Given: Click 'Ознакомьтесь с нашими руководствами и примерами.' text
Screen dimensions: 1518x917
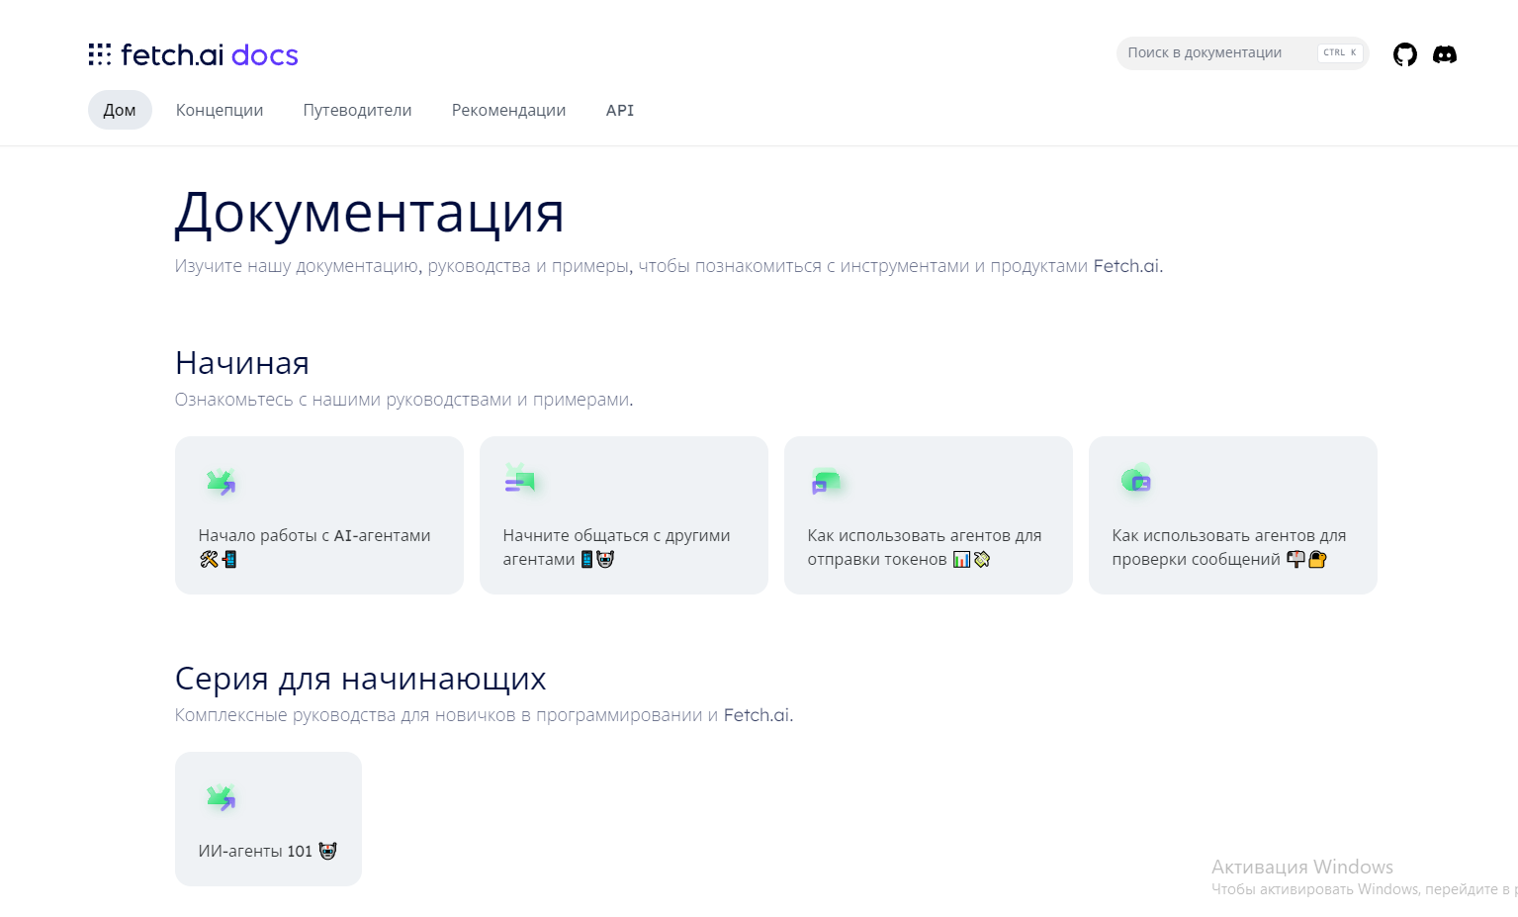Looking at the screenshot, I should (403, 400).
